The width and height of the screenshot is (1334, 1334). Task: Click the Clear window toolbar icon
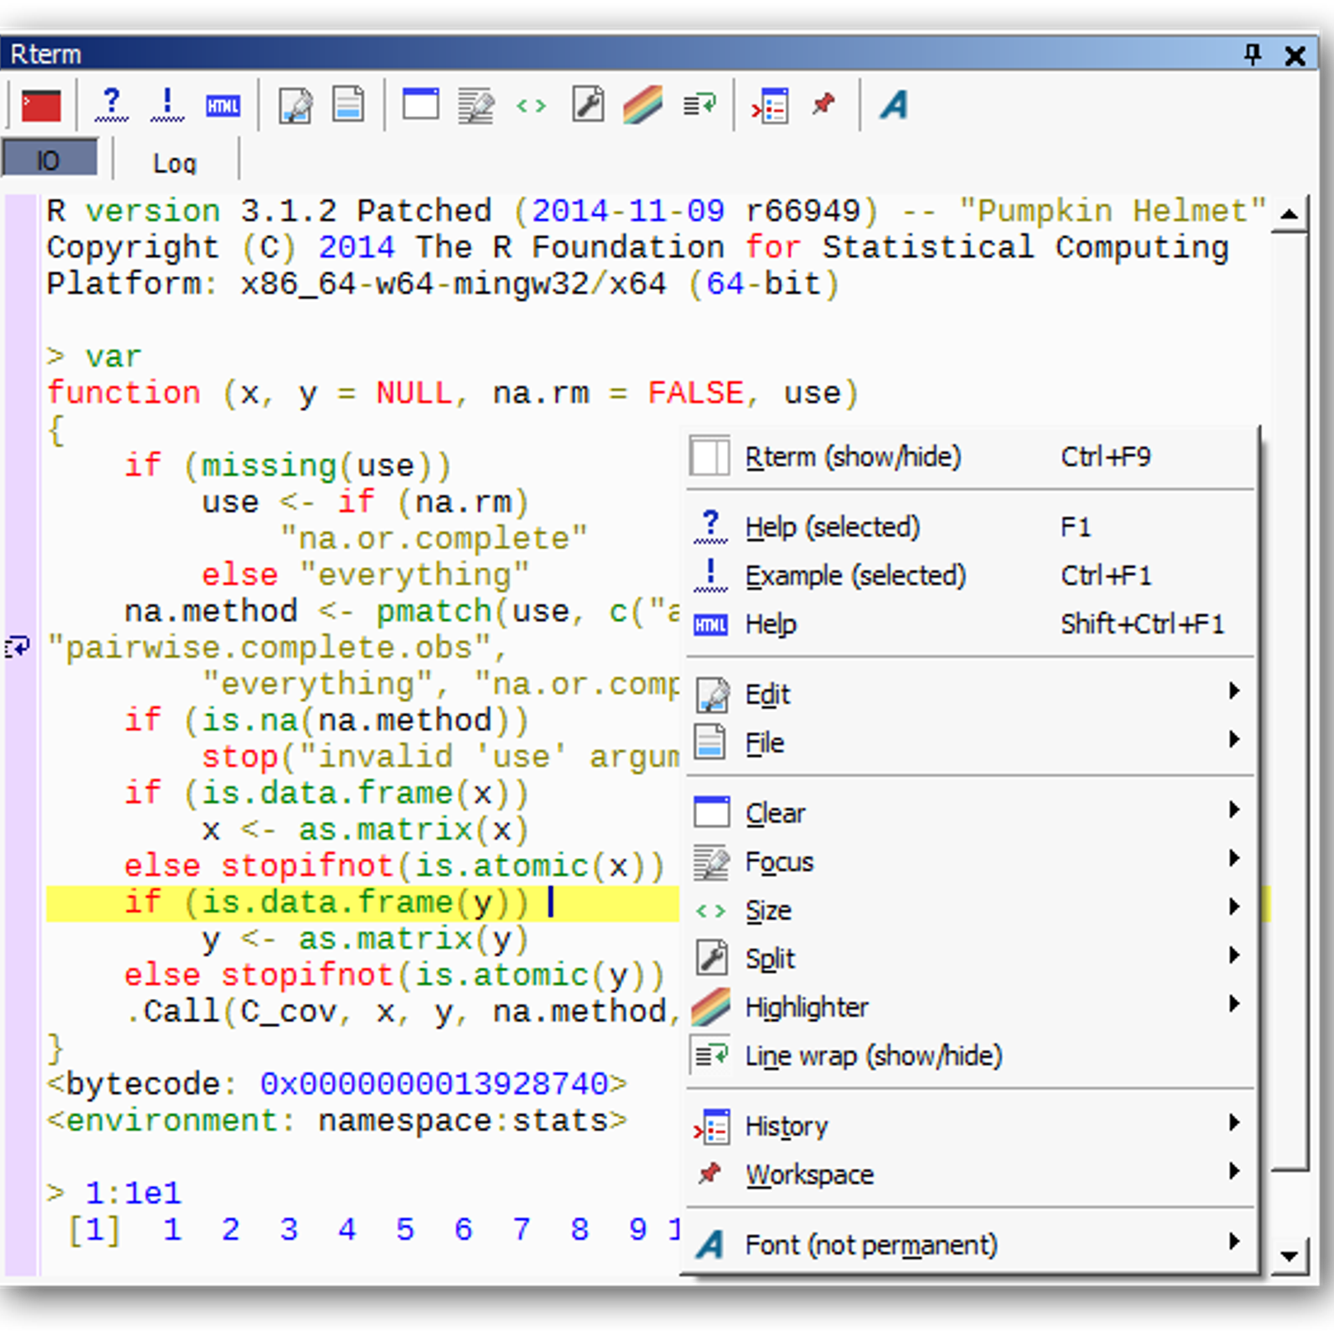tap(421, 104)
